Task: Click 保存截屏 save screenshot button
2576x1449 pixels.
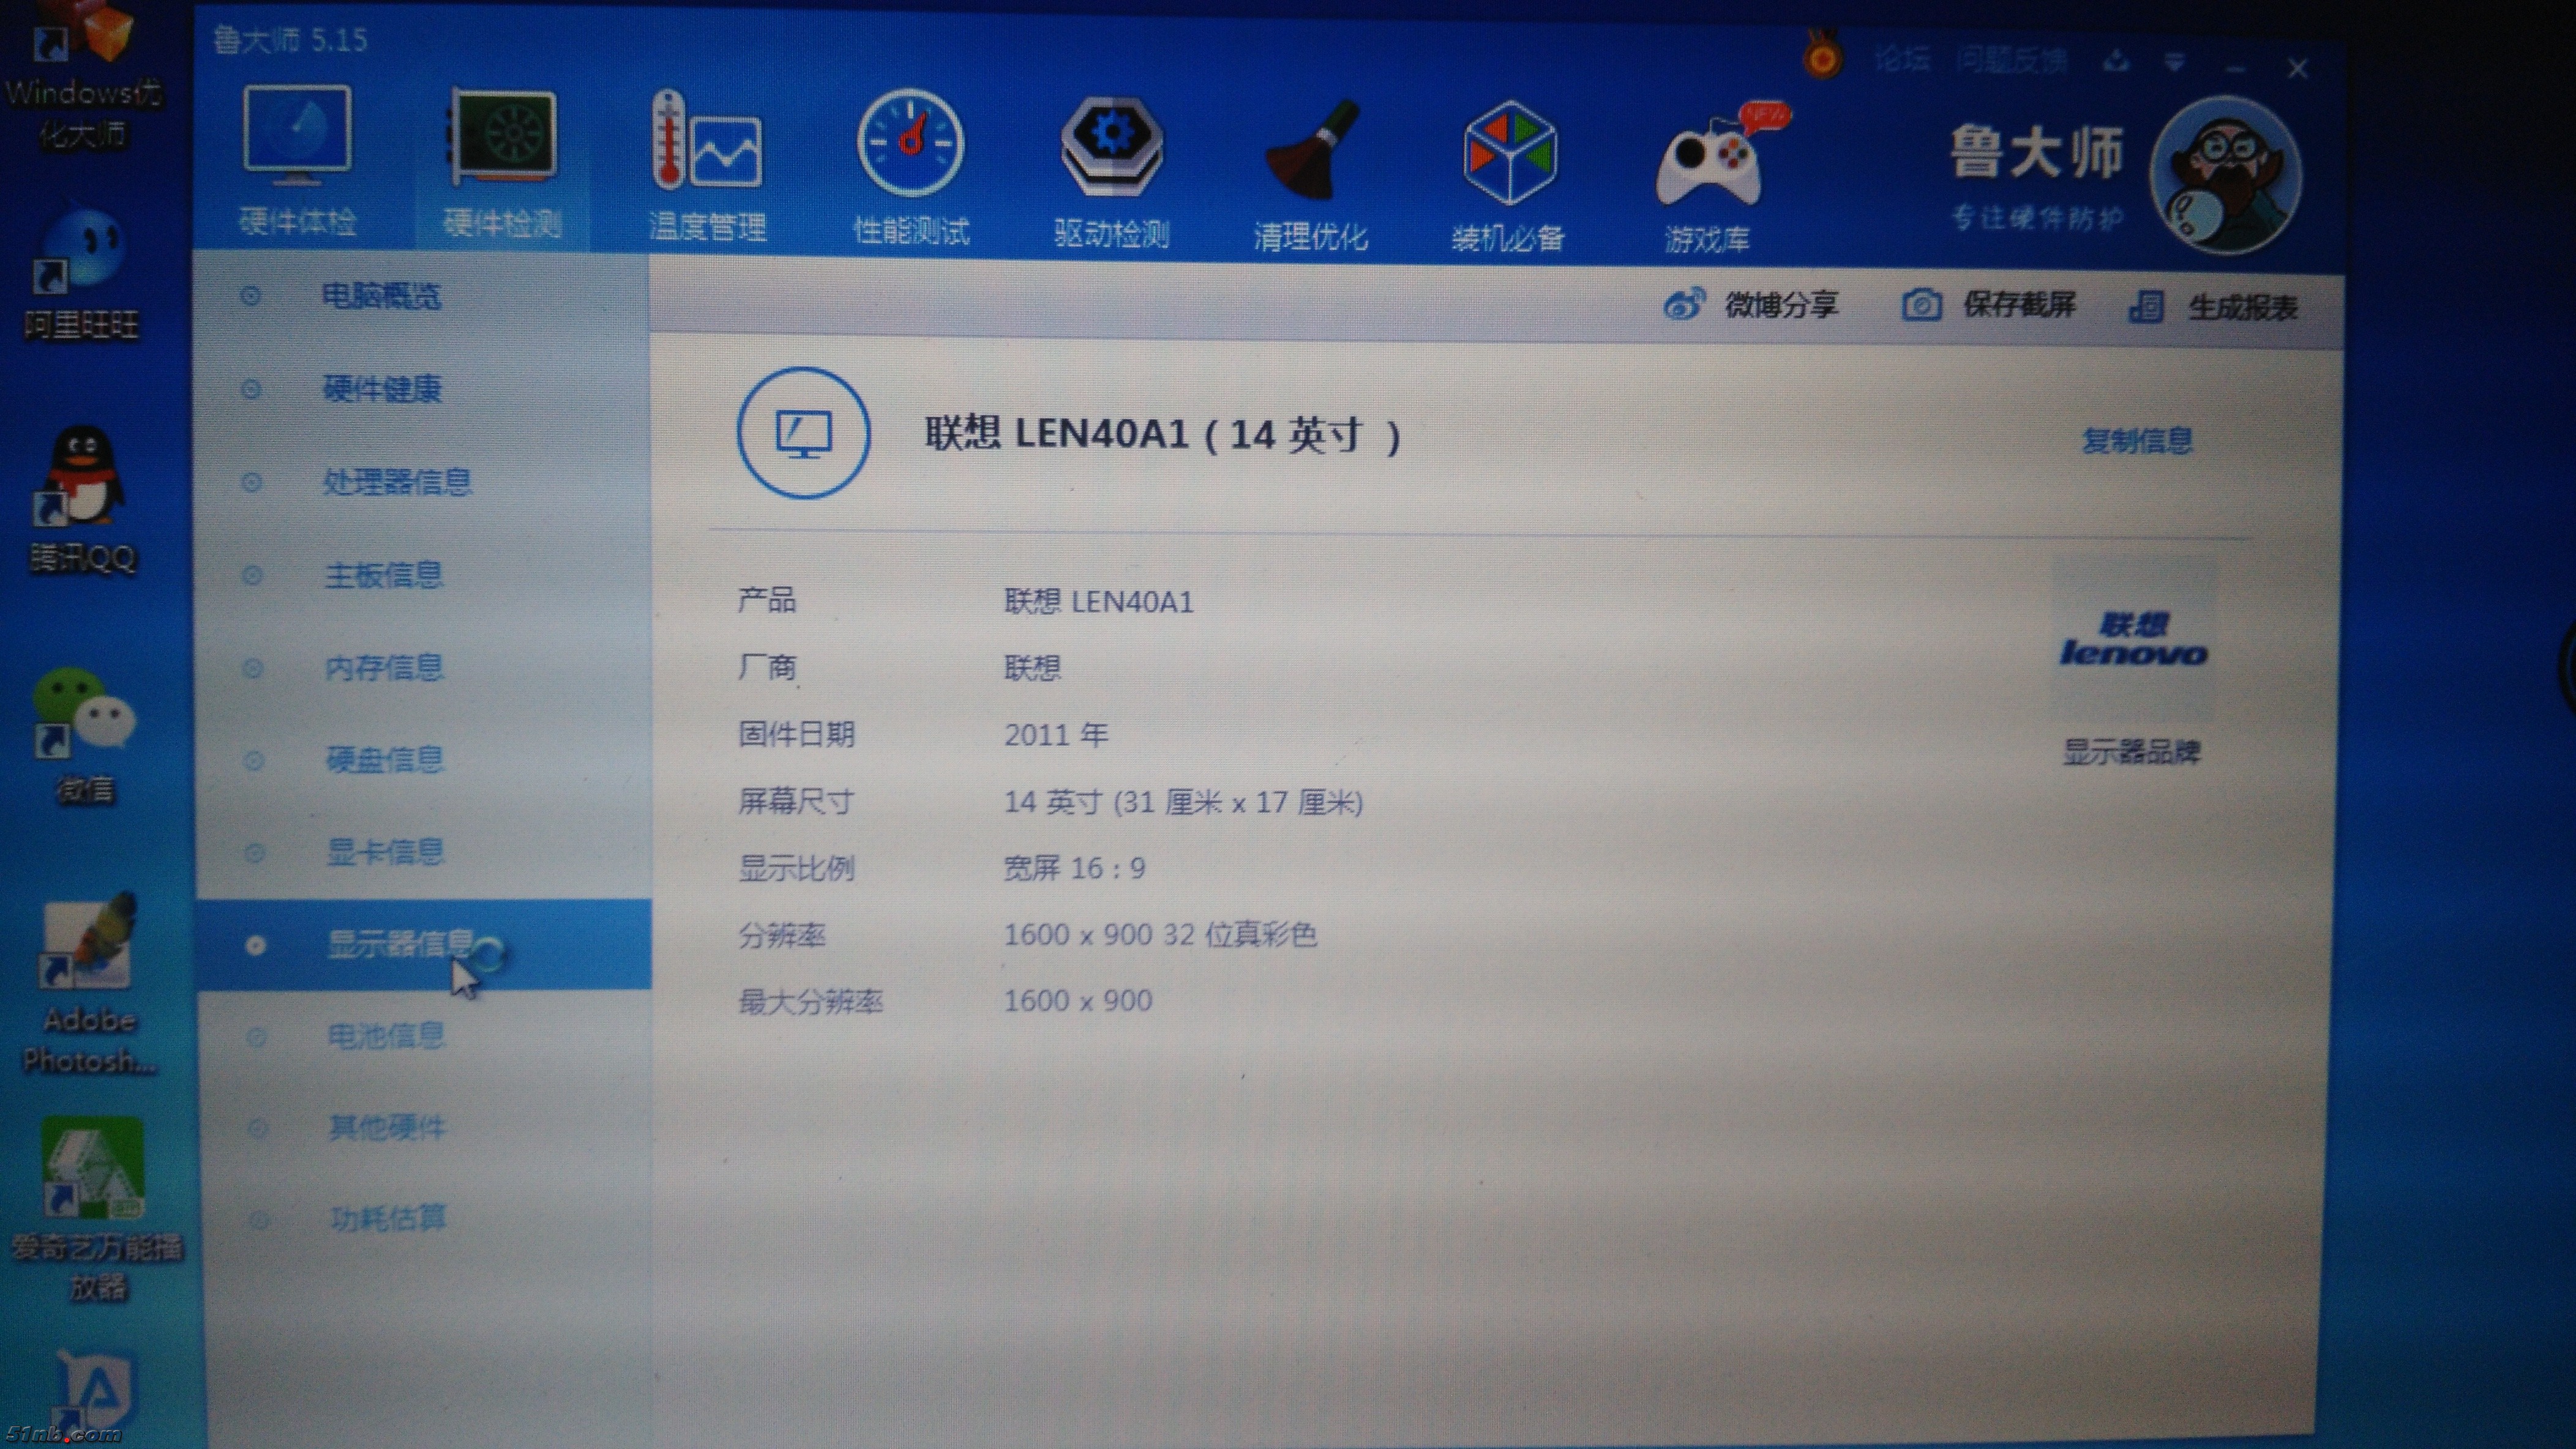Action: tap(1988, 305)
